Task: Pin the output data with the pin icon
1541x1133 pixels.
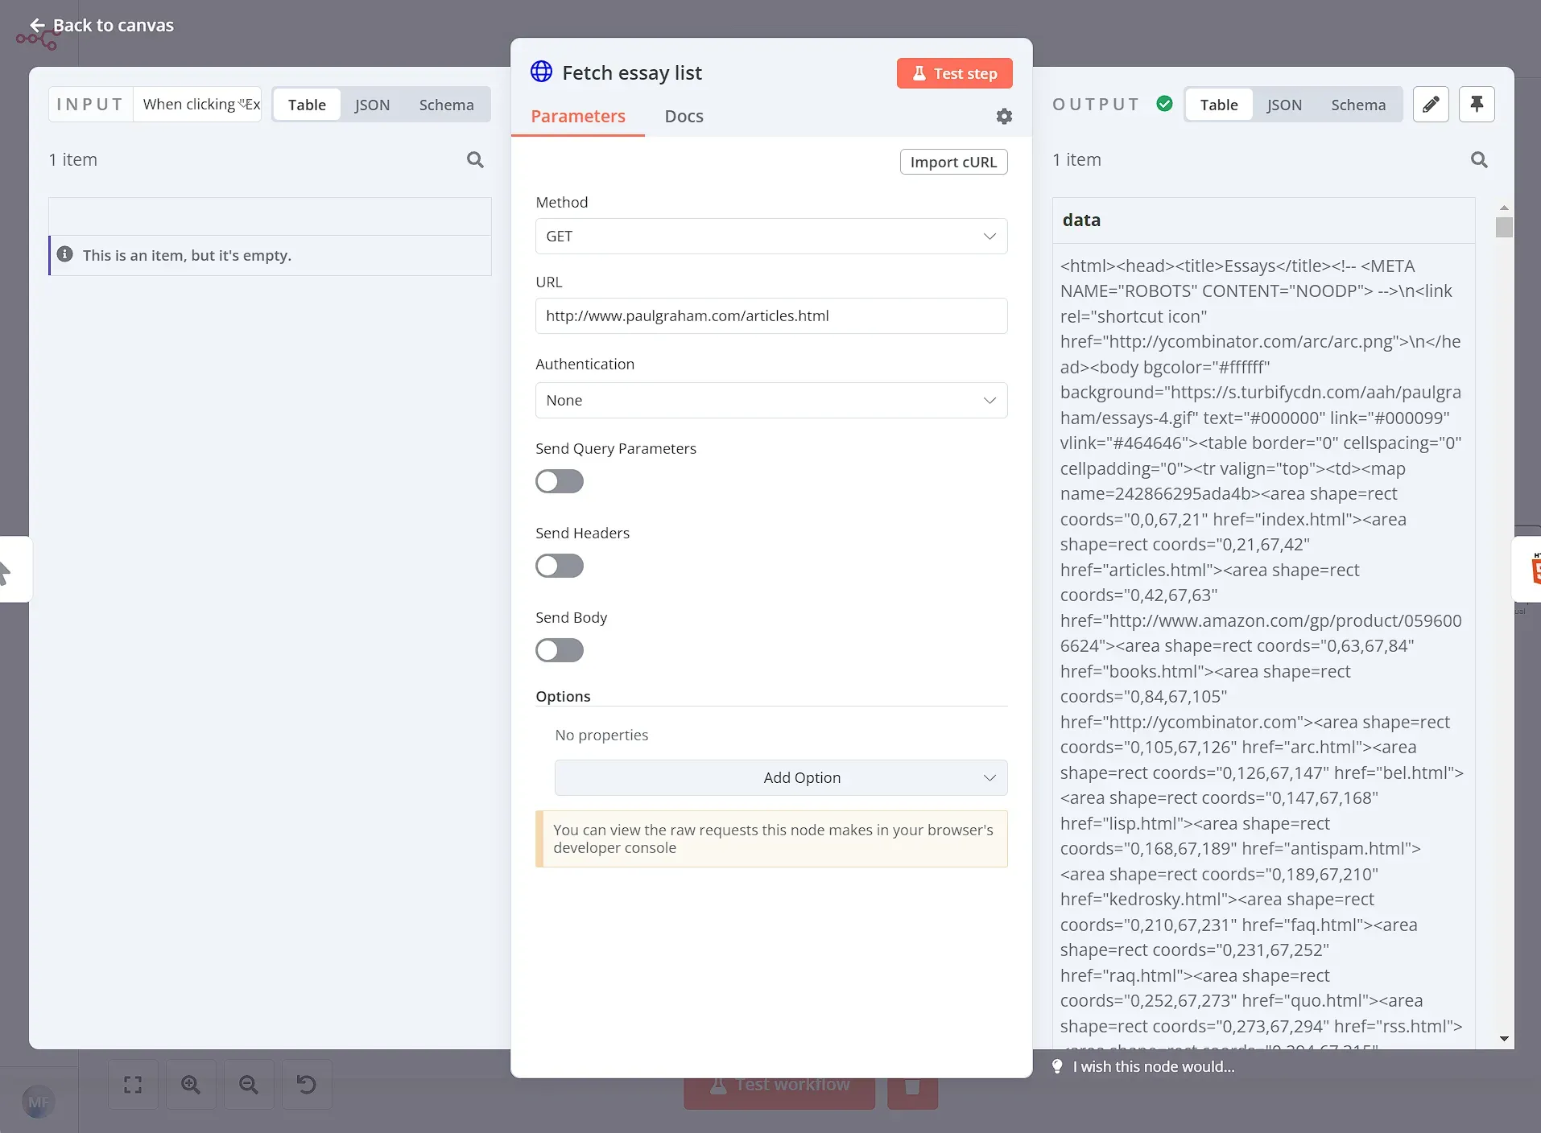Action: coord(1477,104)
